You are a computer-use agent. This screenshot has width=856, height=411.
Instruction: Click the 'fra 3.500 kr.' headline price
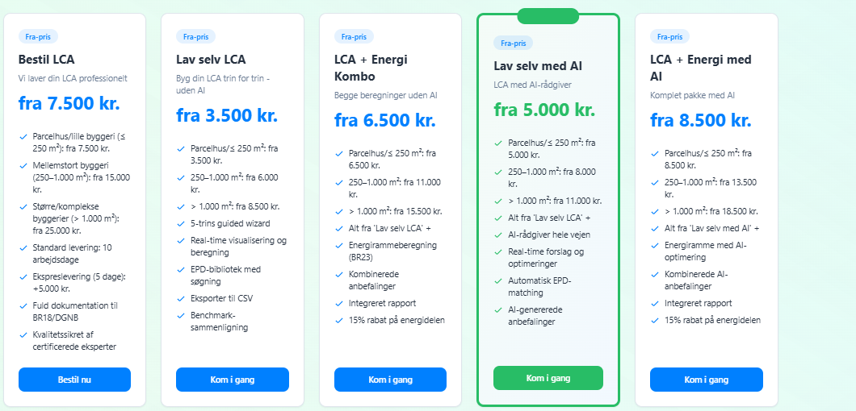click(227, 114)
